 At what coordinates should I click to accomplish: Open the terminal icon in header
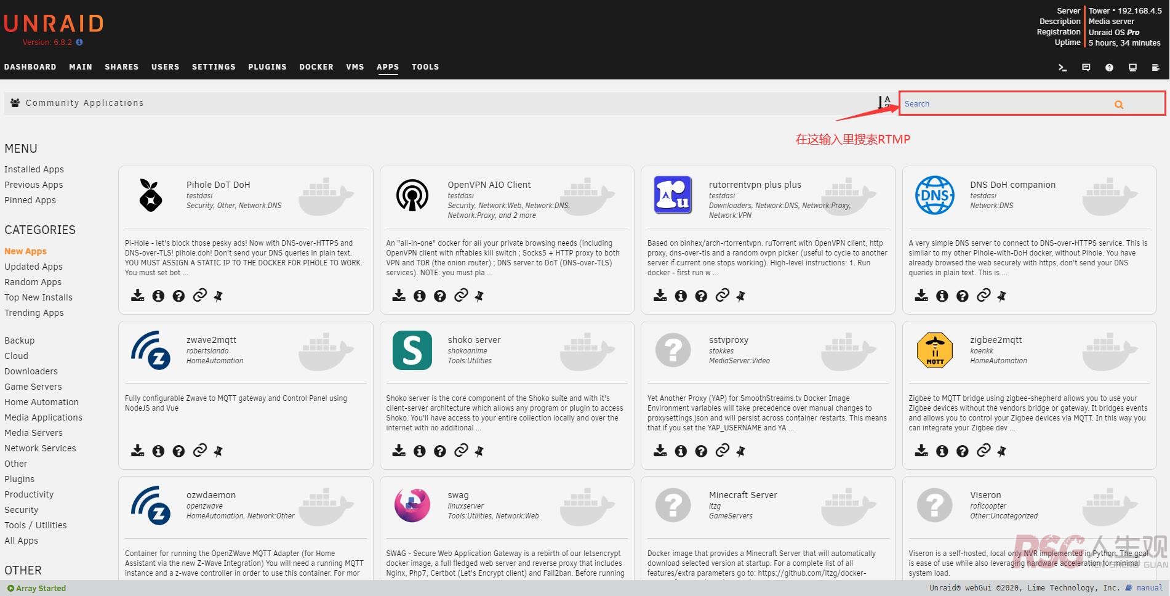[x=1062, y=68]
